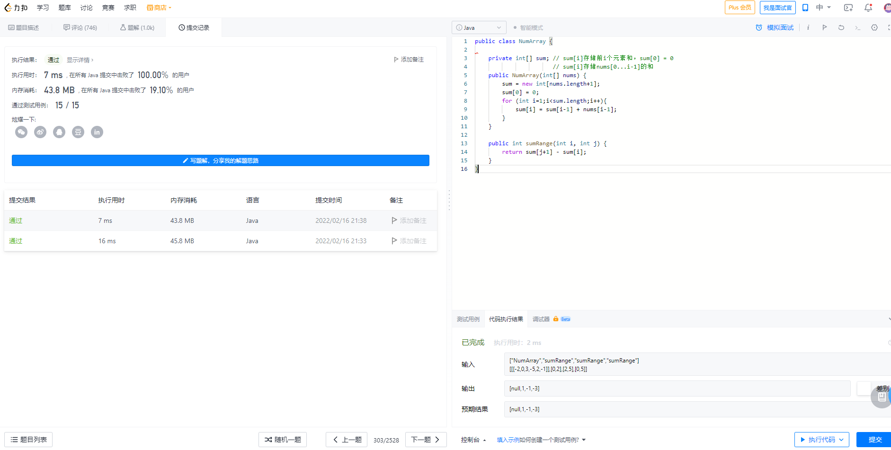Open the LeetCode 力扣 logo home page
The height and width of the screenshot is (450, 891).
click(16, 8)
